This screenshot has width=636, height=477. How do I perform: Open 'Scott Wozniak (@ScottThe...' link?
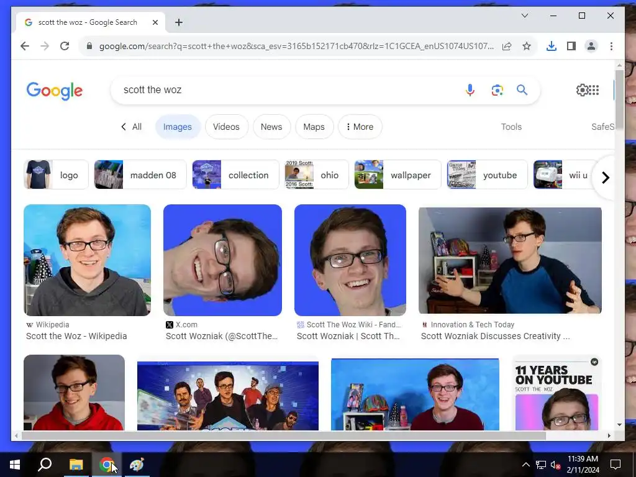(222, 336)
